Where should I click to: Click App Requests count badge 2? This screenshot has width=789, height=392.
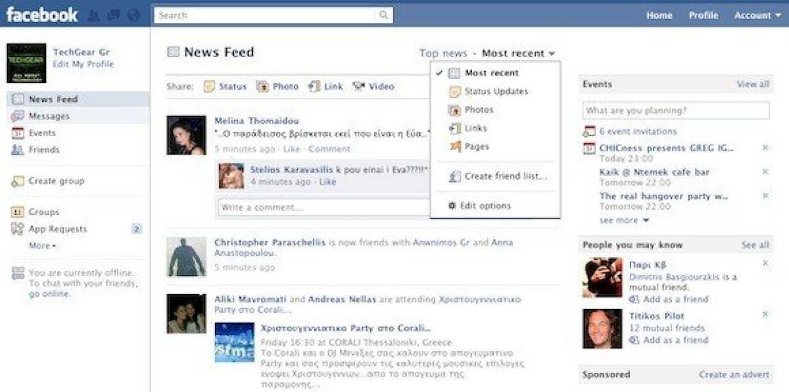[x=136, y=230]
